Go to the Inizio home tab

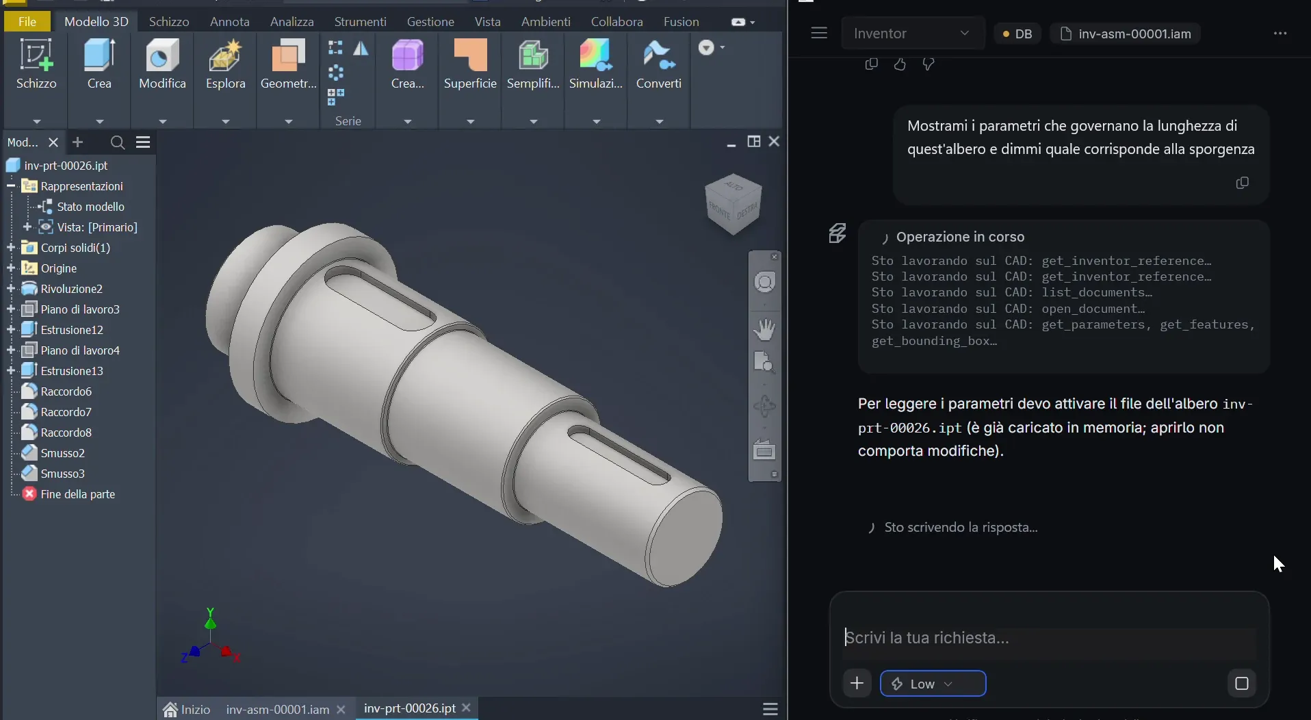coord(187,710)
